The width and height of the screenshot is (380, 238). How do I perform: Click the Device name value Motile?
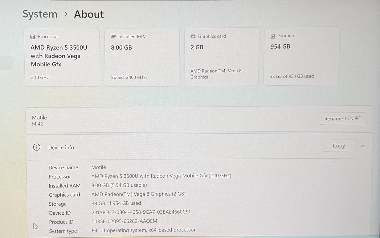99,167
